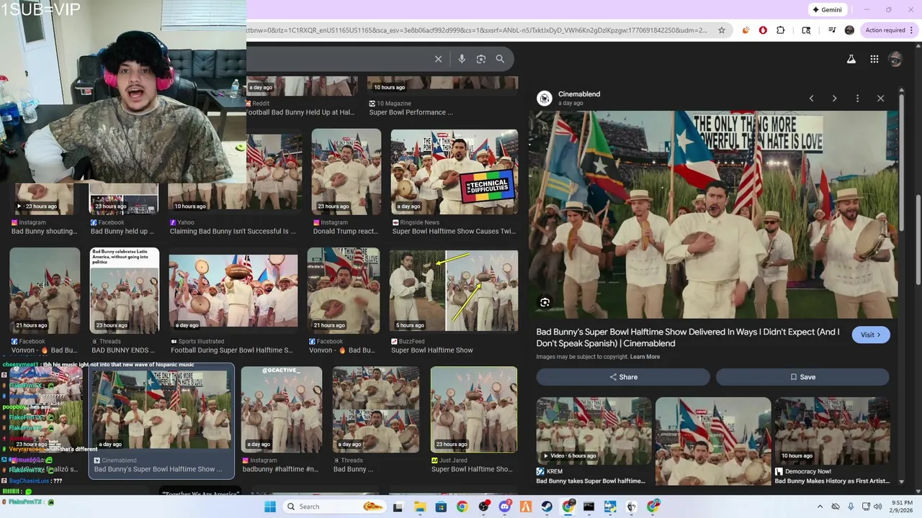Image resolution: width=922 pixels, height=518 pixels.
Task: Open the middle related image with the Puerto Rican flag
Action: [713, 440]
